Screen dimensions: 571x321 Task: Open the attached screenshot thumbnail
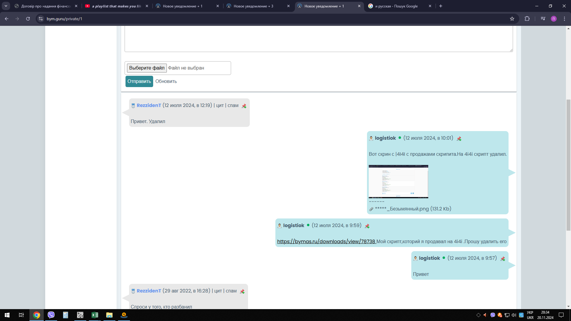click(x=398, y=181)
